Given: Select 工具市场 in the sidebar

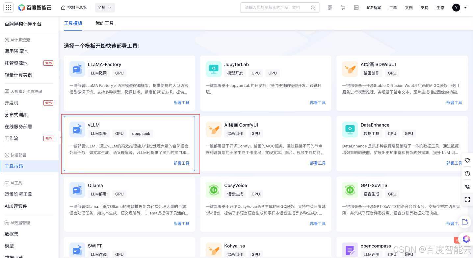Looking at the screenshot, I should point(29,166).
